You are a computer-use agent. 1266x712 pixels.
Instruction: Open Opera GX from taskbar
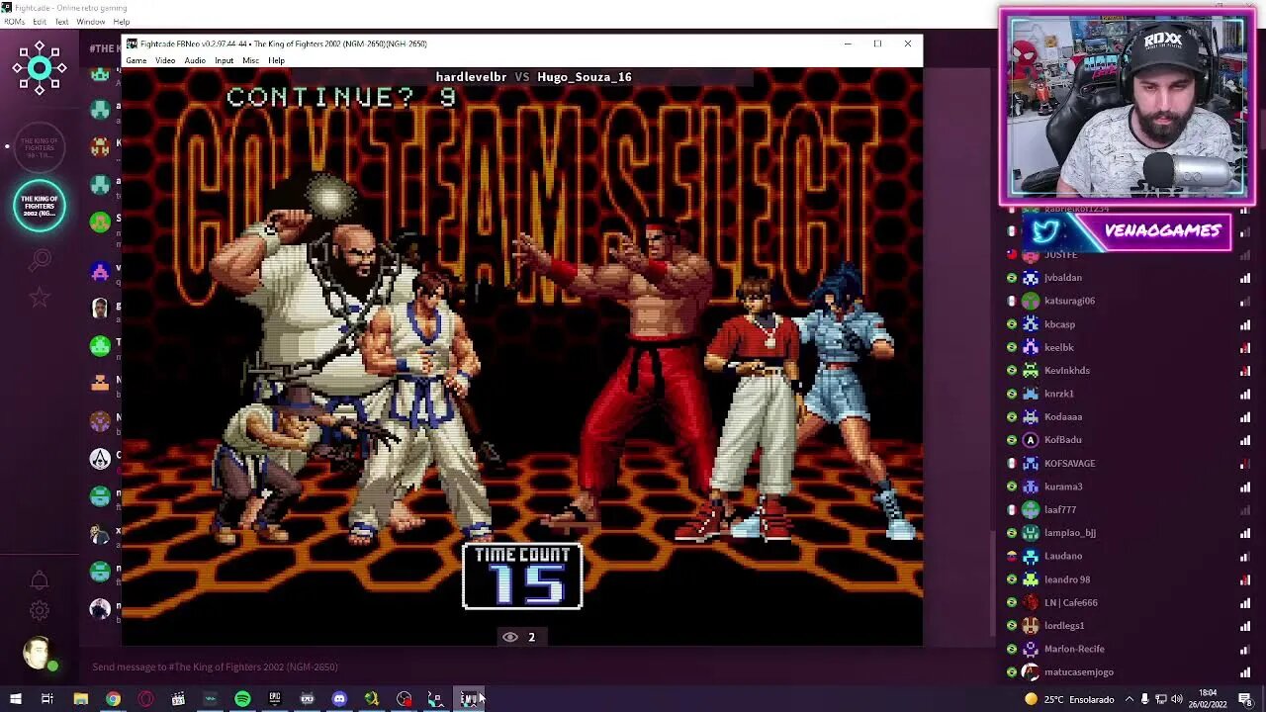(145, 699)
